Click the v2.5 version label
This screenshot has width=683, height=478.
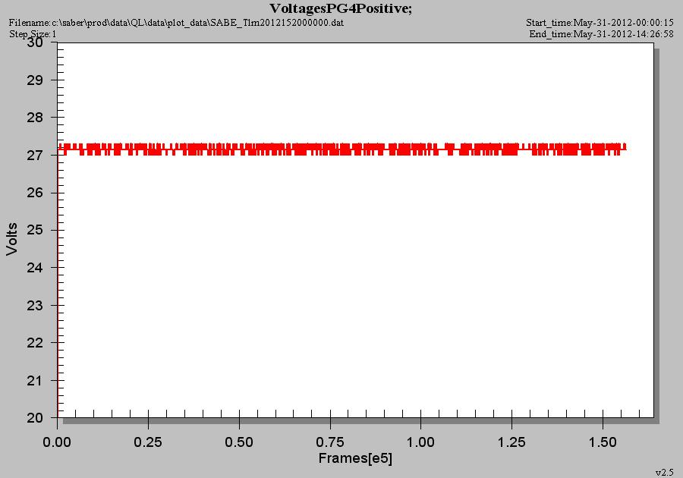tap(665, 473)
